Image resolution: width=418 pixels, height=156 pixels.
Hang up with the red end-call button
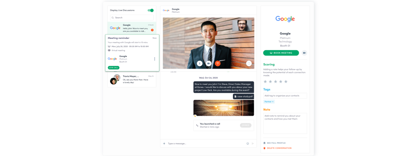click(218, 63)
